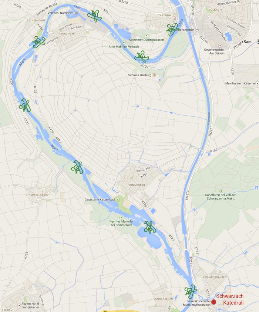This screenshot has height=312, width=259.
Task: Open the Gaststätte Katzenkopf camping marker
Action: click(x=118, y=199)
